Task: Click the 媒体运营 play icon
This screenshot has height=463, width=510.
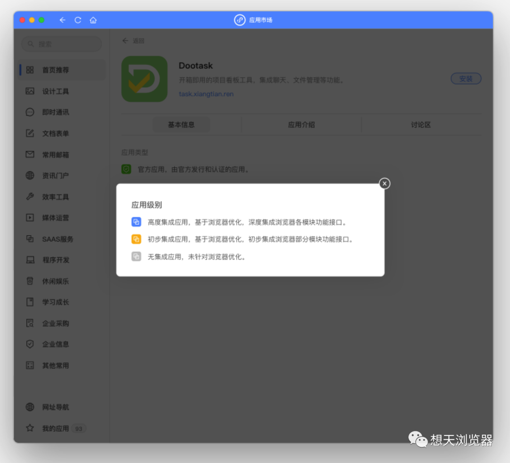Action: pyautogui.click(x=30, y=218)
